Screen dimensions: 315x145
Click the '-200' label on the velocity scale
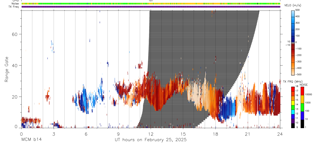(298, 55)
